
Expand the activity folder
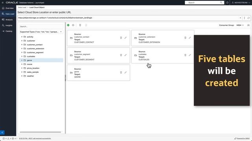[22, 37]
